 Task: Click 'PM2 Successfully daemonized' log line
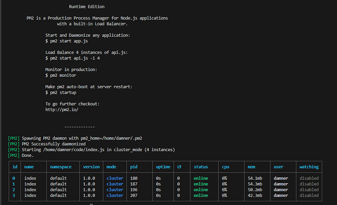point(54,144)
